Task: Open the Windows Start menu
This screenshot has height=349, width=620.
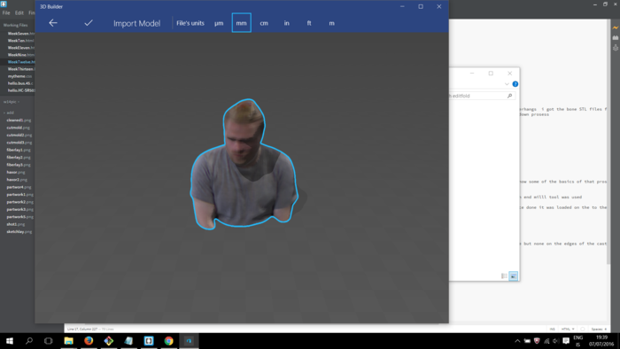Action: point(10,341)
